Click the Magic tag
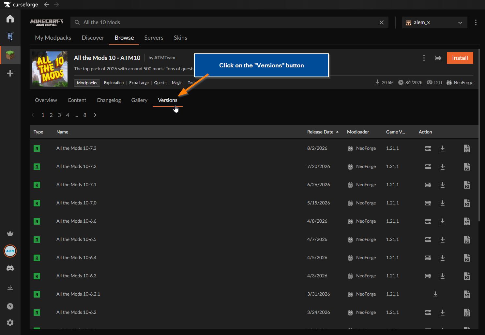The width and height of the screenshot is (485, 335). point(177,83)
